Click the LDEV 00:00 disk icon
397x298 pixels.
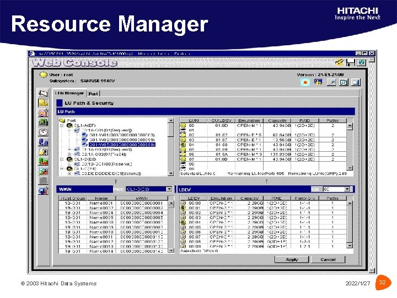(183, 203)
